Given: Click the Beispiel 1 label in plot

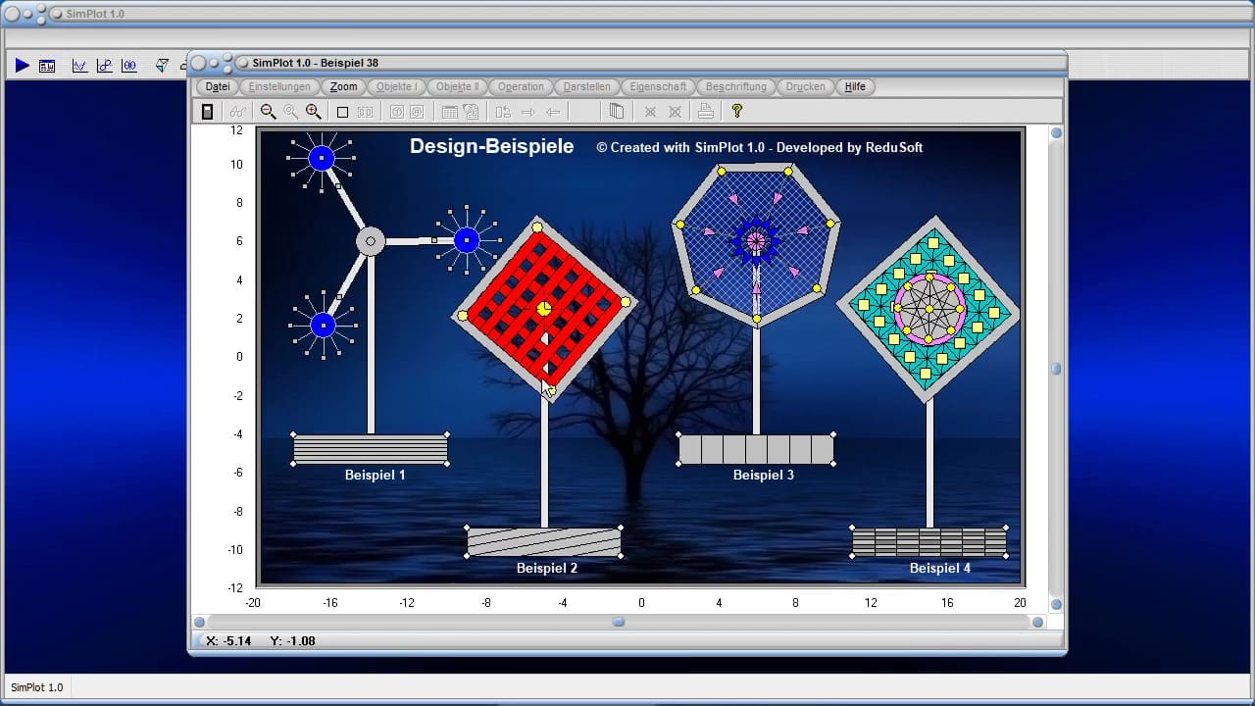Looking at the screenshot, I should (x=375, y=475).
